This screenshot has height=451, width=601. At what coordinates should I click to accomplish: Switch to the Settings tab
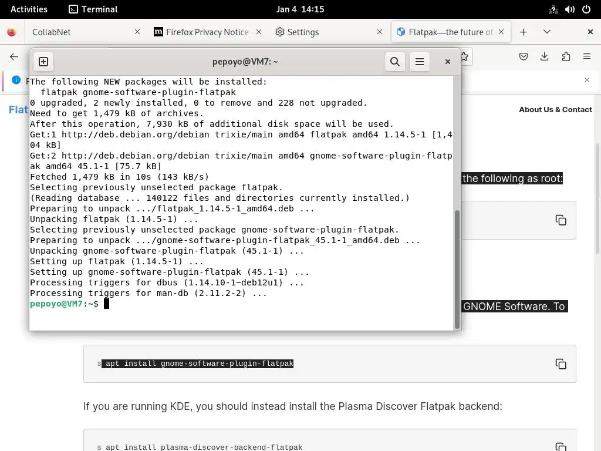tap(329, 32)
